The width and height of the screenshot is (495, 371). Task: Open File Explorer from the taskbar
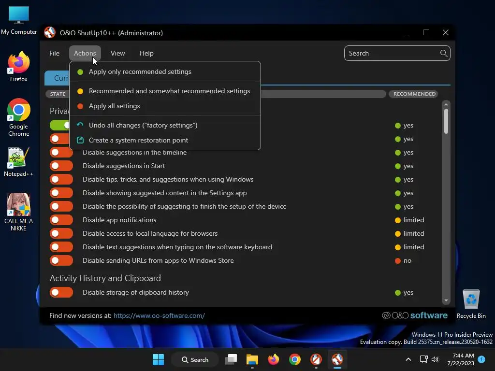click(252, 359)
